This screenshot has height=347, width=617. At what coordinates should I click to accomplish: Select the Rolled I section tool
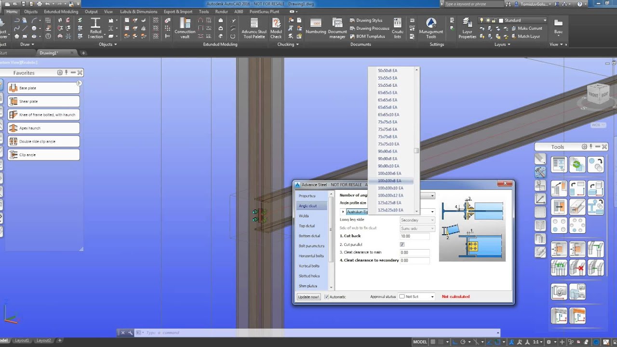coord(95,28)
